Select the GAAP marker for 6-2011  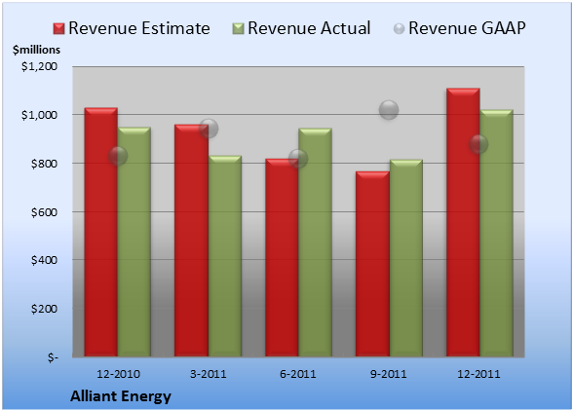click(298, 159)
